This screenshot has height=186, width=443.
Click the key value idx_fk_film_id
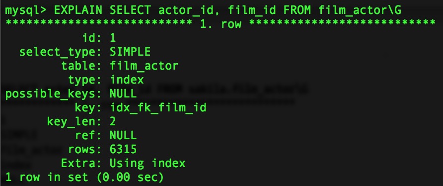pyautogui.click(x=158, y=107)
